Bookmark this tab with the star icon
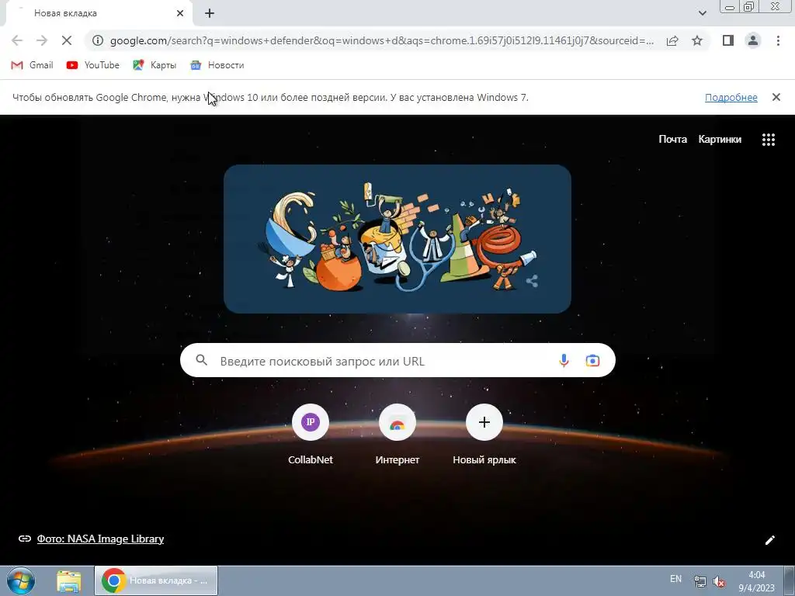 coord(697,40)
